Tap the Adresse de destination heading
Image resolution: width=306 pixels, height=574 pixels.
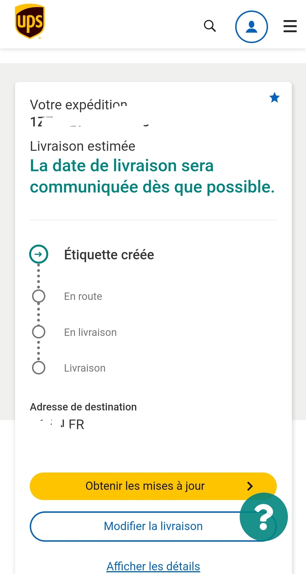pyautogui.click(x=83, y=407)
